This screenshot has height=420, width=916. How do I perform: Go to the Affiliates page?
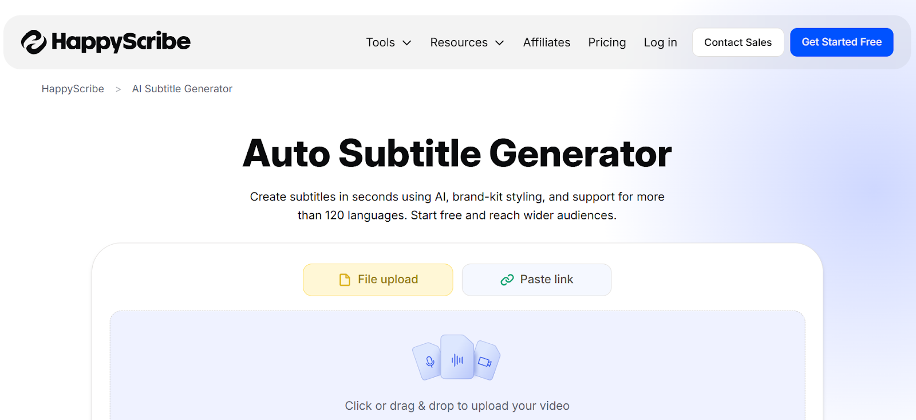point(546,42)
